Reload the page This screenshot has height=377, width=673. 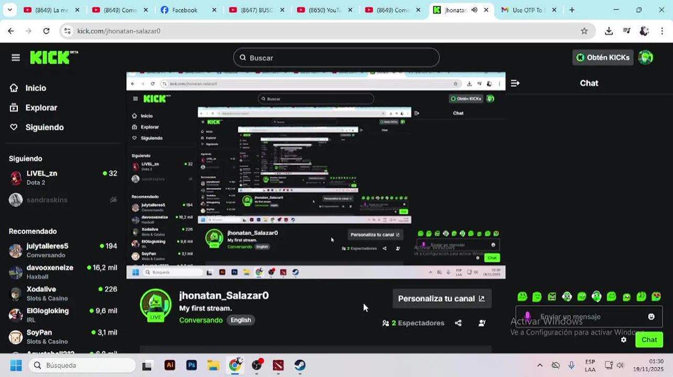46,31
